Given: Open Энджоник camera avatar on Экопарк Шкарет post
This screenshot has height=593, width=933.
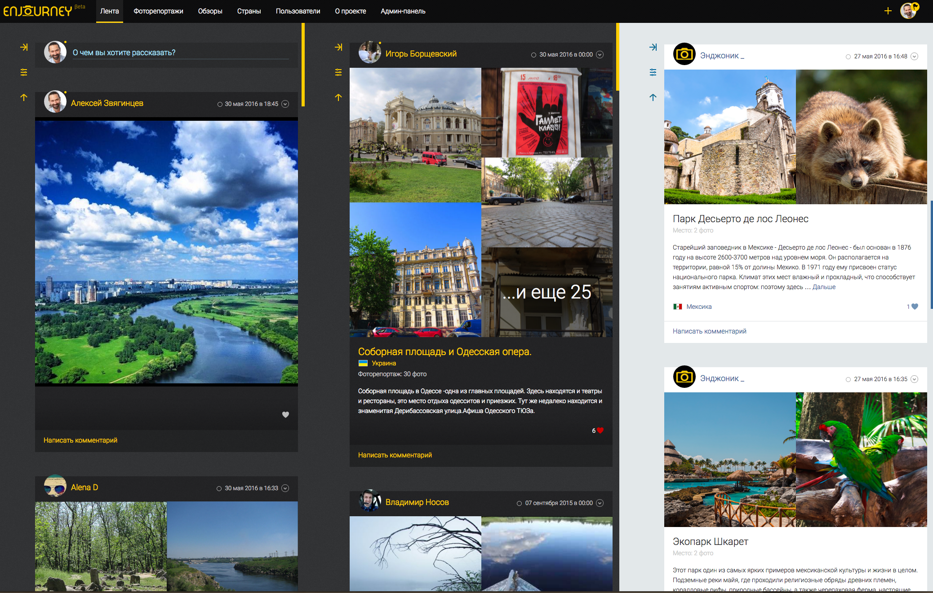Looking at the screenshot, I should tap(684, 377).
